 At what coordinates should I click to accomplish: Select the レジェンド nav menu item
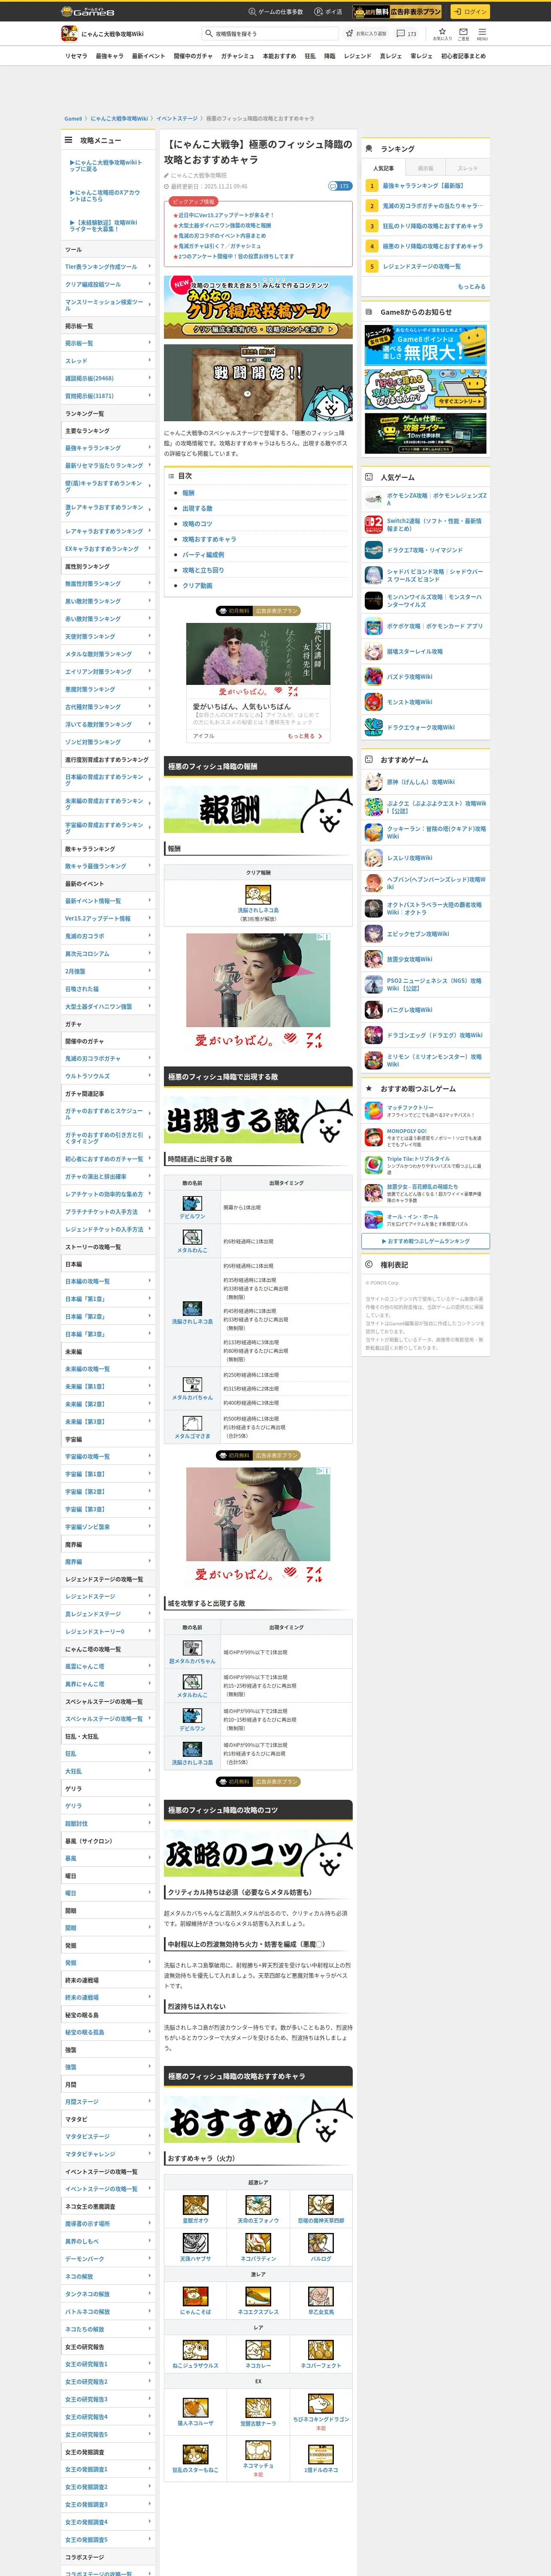[357, 56]
